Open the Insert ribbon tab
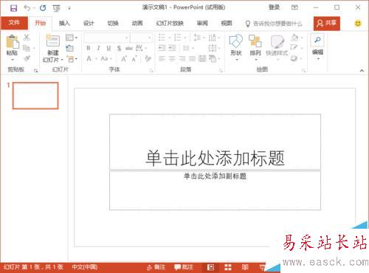 tap(64, 24)
